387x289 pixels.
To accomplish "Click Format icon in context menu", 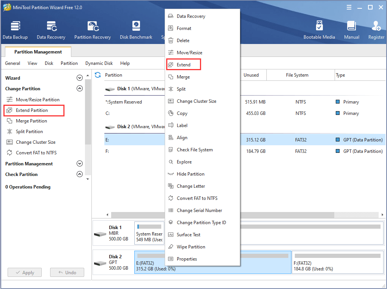I will (x=171, y=28).
